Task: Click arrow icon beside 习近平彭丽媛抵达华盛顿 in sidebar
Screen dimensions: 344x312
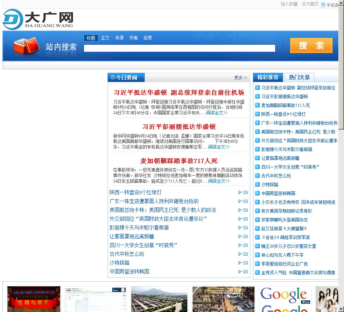Action: [257, 96]
